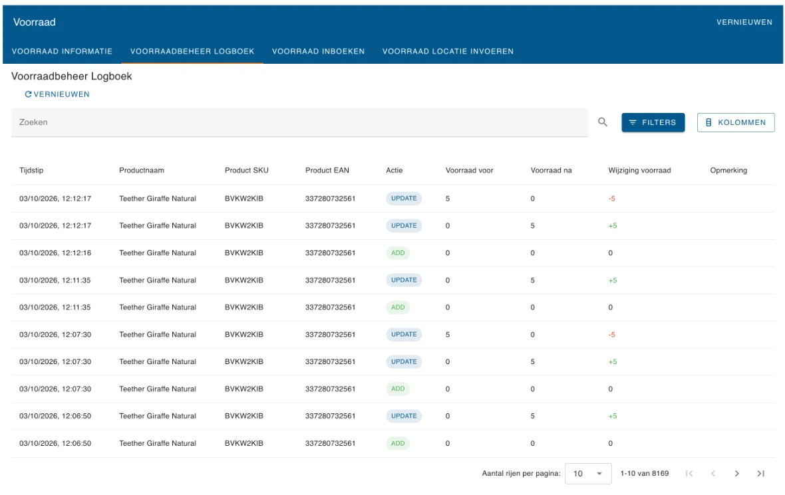This screenshot has width=785, height=495.
Task: Click the Opmerking column header
Action: (x=728, y=171)
